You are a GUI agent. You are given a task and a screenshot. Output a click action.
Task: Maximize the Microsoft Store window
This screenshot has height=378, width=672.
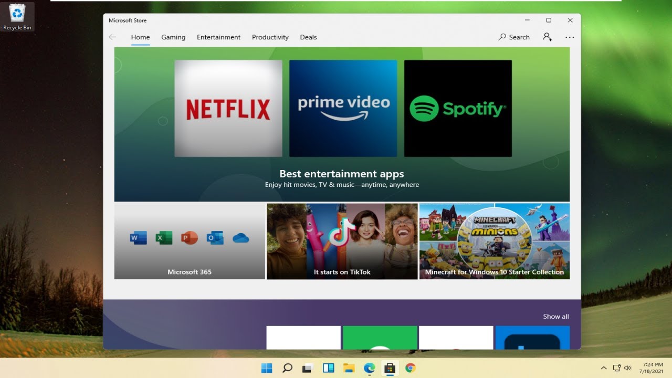[x=549, y=20]
